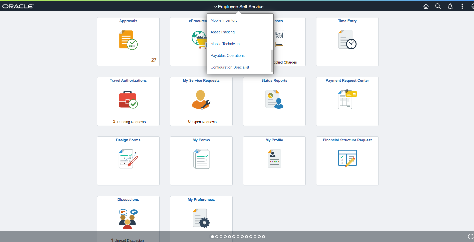474x242 pixels.
Task: Open the eProcurement shopping cart icon
Action: pyautogui.click(x=199, y=40)
